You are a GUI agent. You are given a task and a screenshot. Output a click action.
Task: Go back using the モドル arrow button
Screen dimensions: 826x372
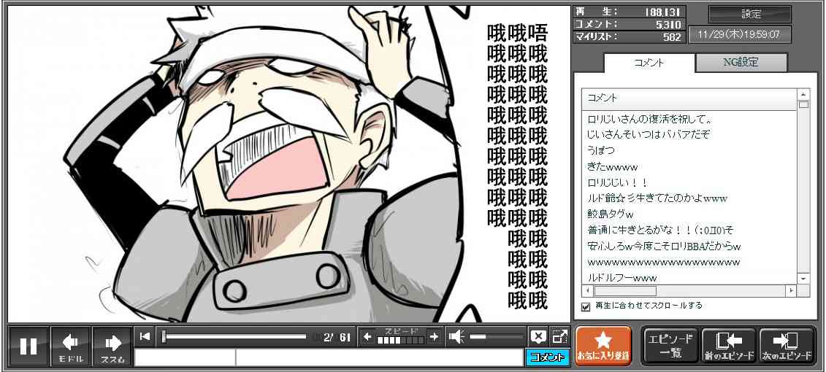pyautogui.click(x=71, y=346)
